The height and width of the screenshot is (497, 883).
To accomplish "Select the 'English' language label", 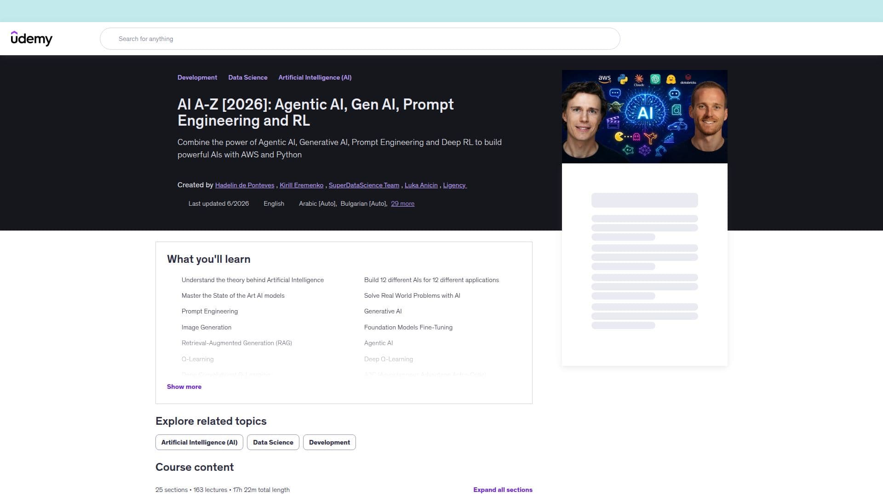I will point(274,203).
